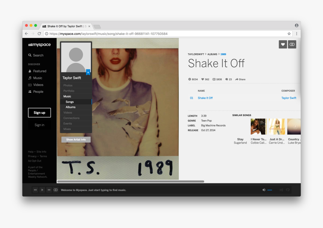The image size is (323, 228).
Task: Click the Privacy footer link
Action: click(32, 156)
